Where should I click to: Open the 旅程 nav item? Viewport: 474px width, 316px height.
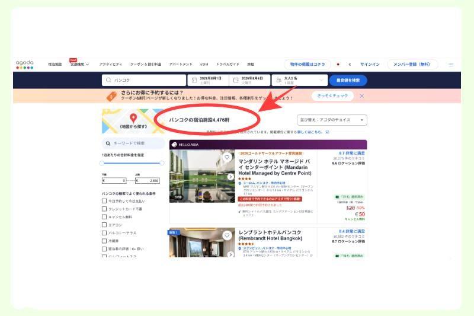[x=251, y=65]
